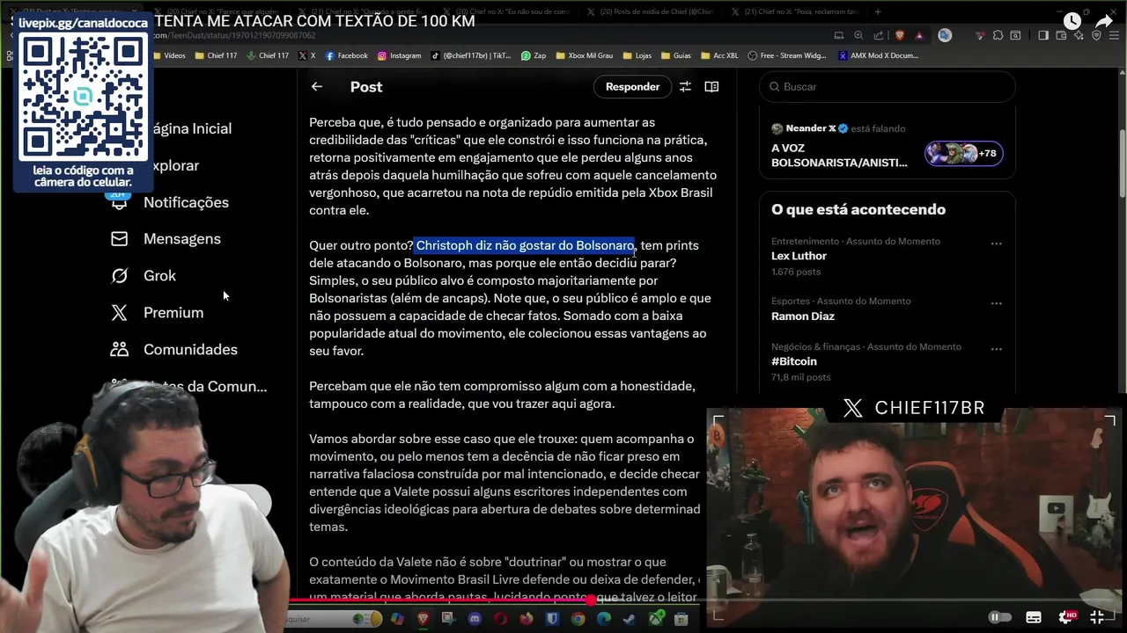
Task: Open Premium X logo icon in sidebar
Action: coord(119,312)
